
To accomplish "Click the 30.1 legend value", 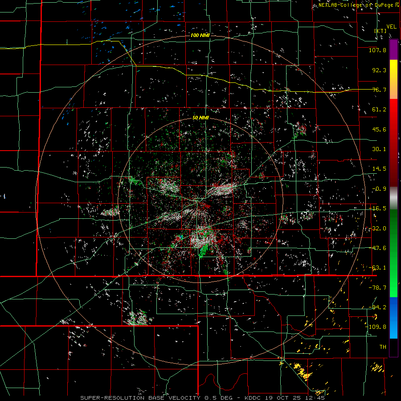I will tap(379, 149).
